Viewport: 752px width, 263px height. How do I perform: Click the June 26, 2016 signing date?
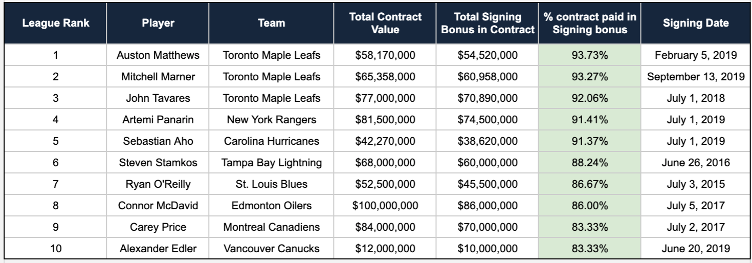pyautogui.click(x=696, y=163)
